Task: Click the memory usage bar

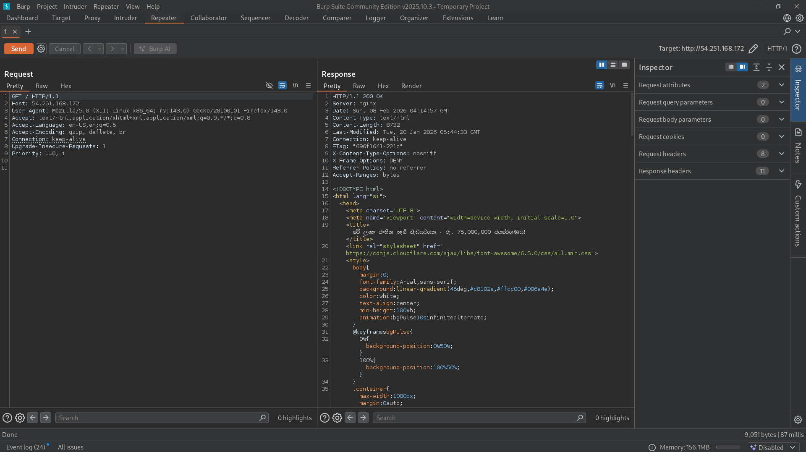Action: pyautogui.click(x=727, y=447)
